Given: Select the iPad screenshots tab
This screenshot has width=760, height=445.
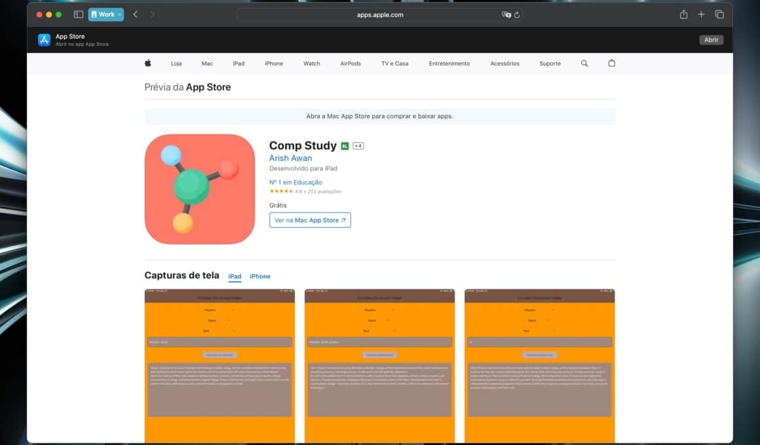Looking at the screenshot, I should (235, 276).
